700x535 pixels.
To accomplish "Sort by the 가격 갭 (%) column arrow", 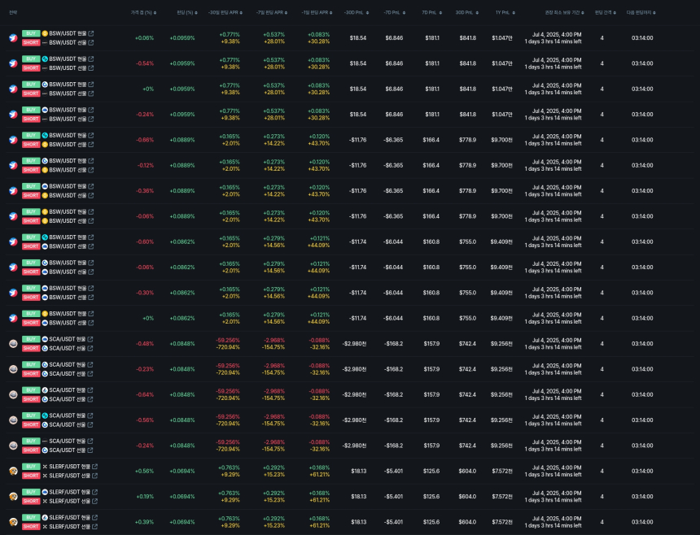I will (x=155, y=12).
